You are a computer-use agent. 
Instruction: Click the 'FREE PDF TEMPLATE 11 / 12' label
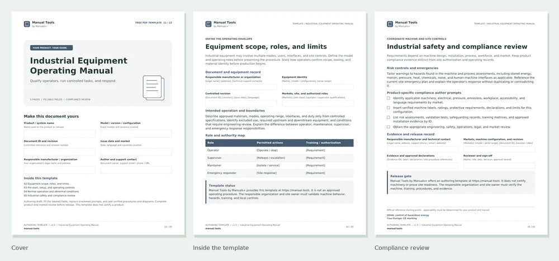pos(154,23)
